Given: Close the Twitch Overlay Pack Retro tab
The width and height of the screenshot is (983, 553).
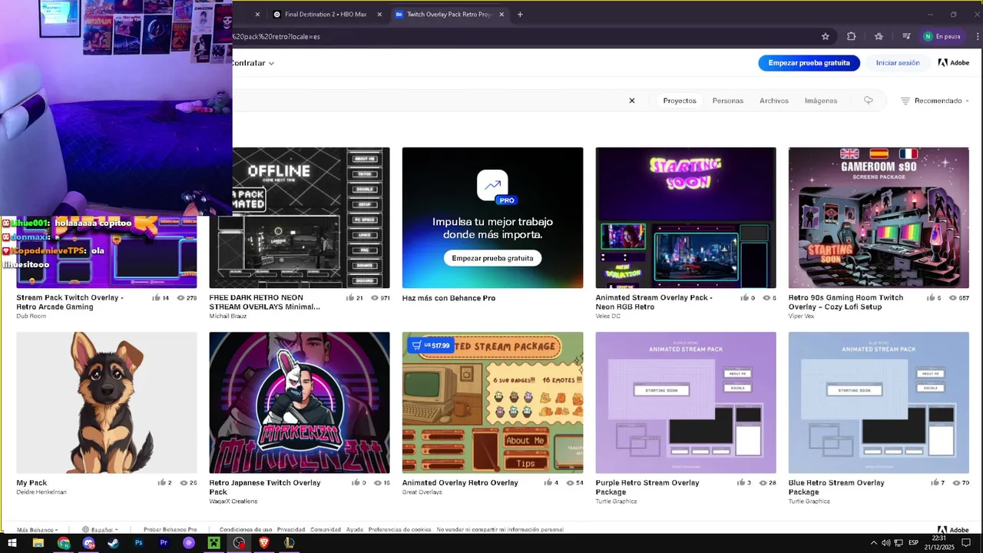Looking at the screenshot, I should coord(502,14).
